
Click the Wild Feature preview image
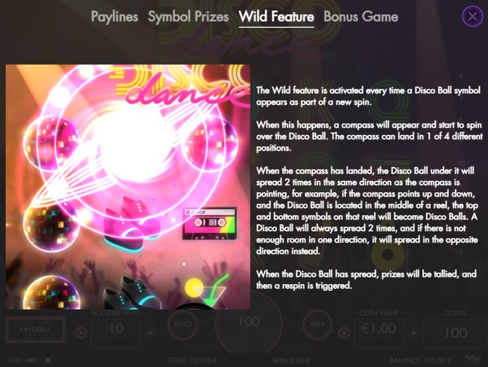[128, 187]
